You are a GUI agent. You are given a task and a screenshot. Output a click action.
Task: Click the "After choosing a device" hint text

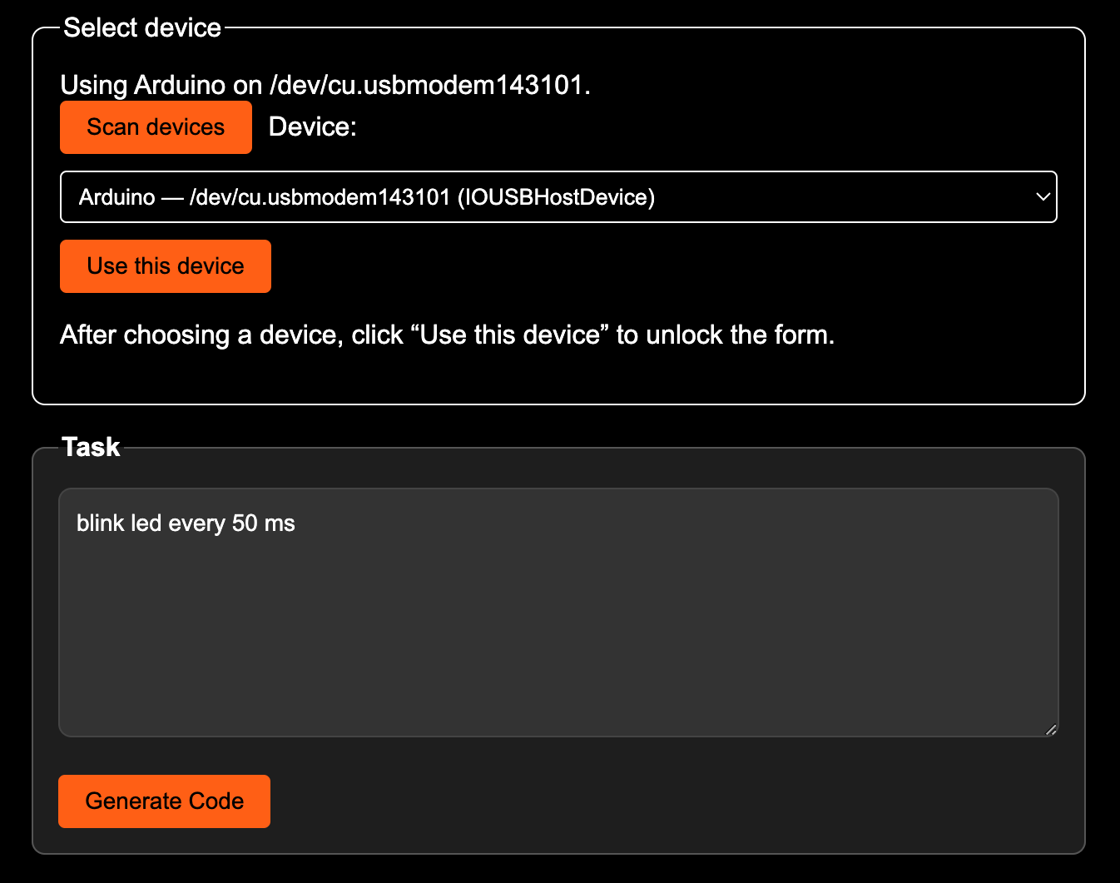click(x=200, y=335)
